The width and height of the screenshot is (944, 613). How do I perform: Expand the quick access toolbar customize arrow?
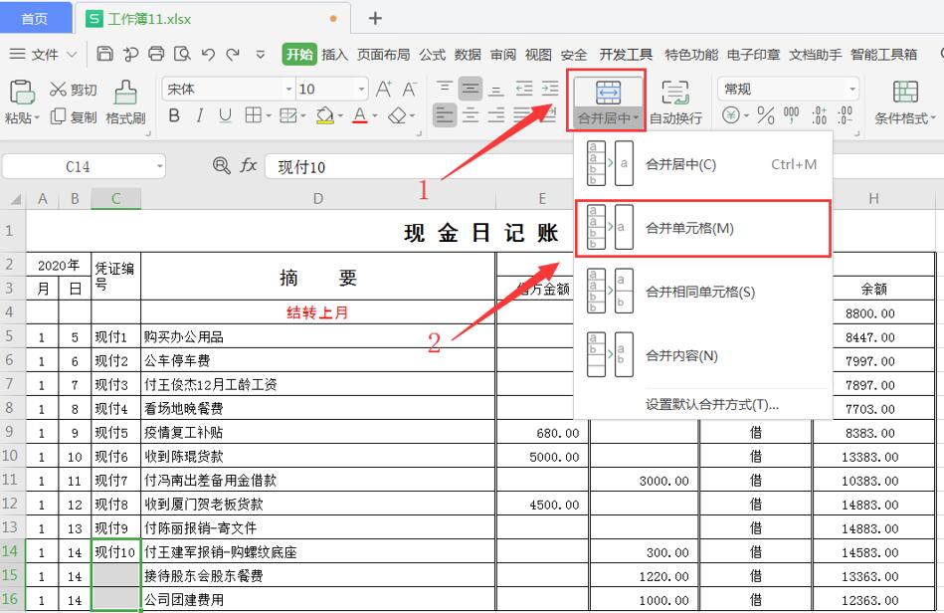tap(260, 55)
